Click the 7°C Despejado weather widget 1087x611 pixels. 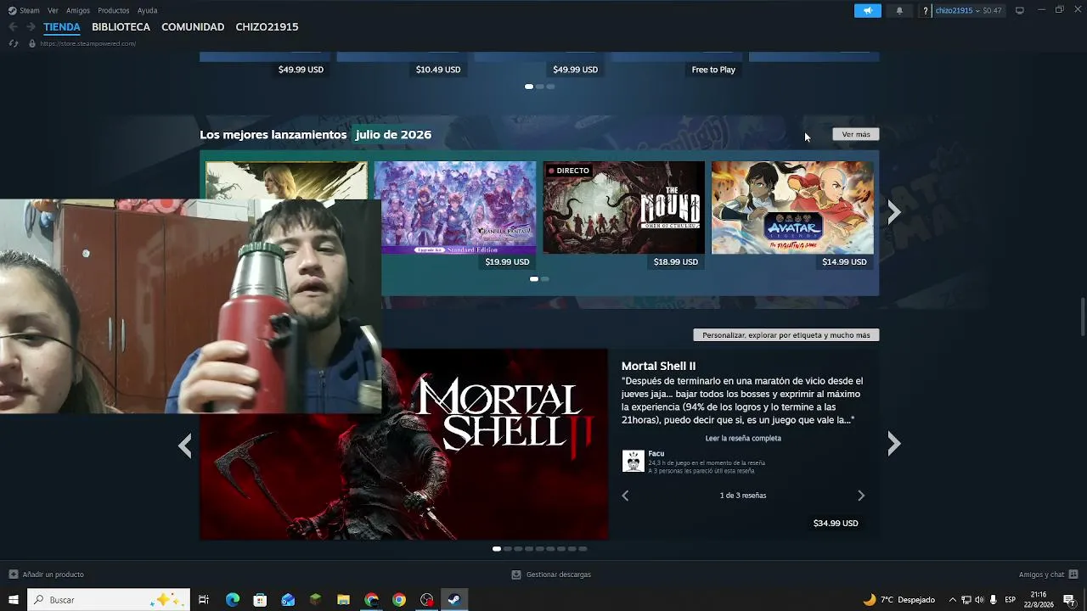899,600
